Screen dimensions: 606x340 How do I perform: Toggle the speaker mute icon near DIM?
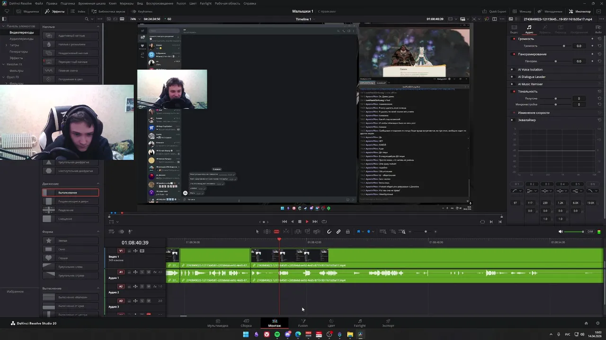pos(561,231)
